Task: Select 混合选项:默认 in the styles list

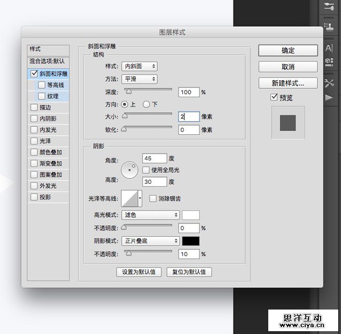Action: pos(48,61)
